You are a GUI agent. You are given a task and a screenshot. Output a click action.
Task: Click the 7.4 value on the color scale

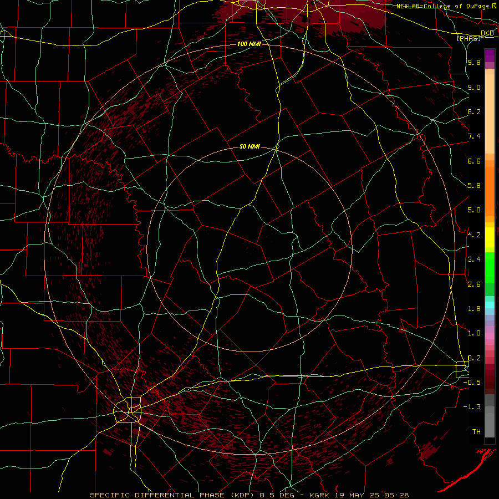coord(474,136)
